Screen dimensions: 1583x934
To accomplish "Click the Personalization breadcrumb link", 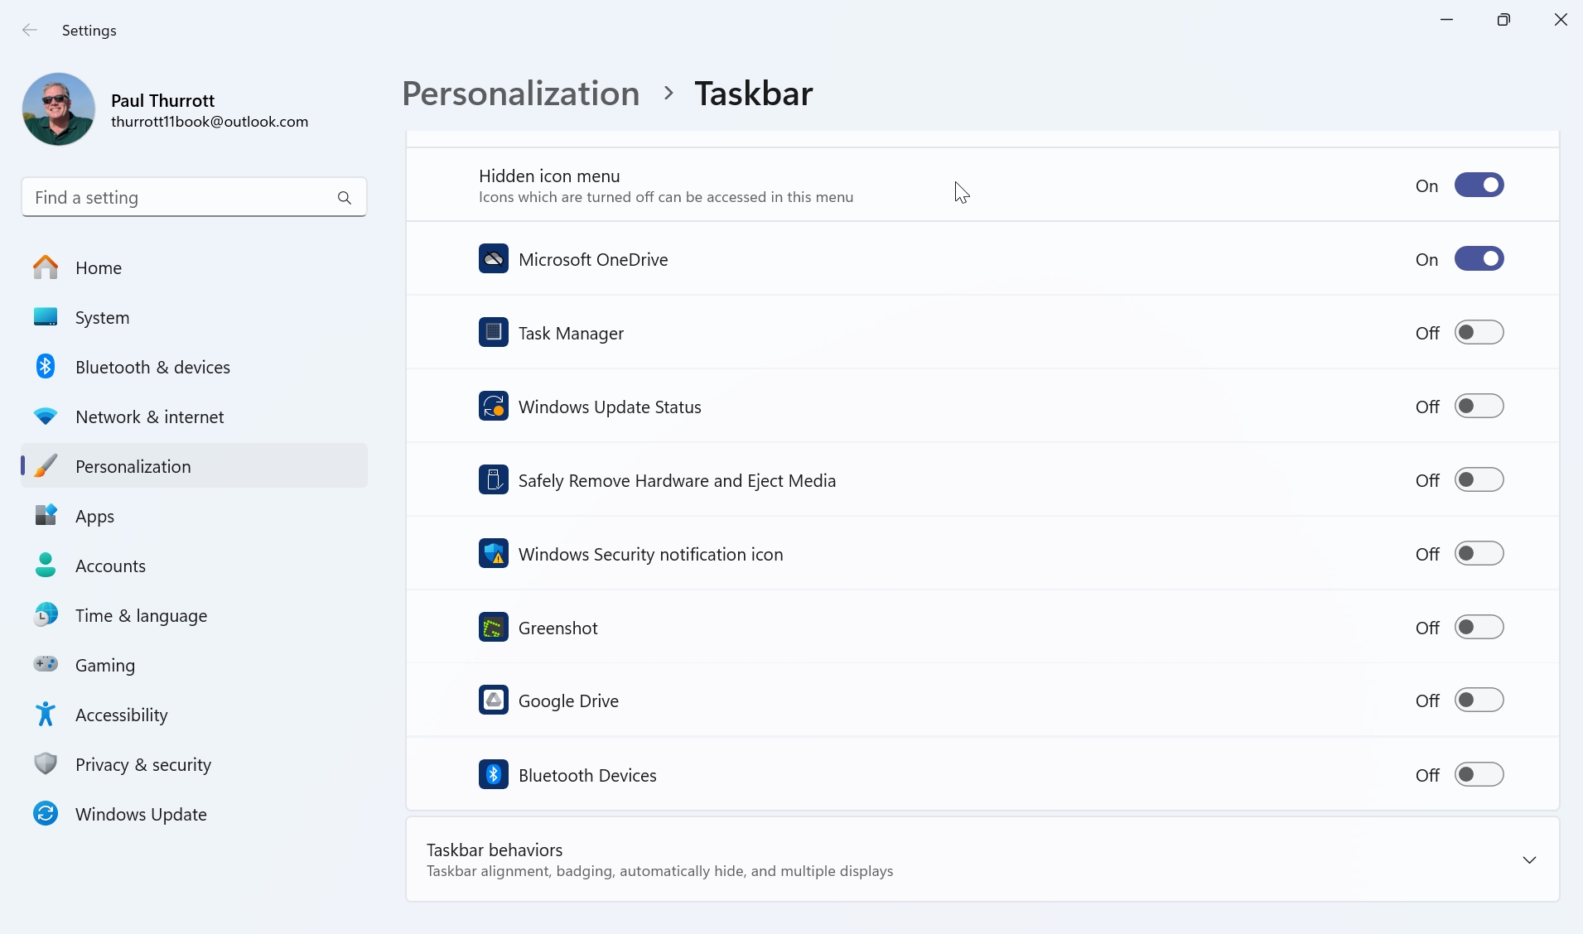I will tap(520, 94).
